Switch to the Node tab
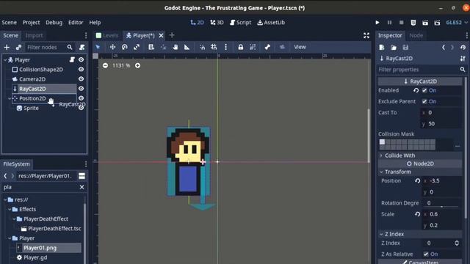This screenshot has height=264, width=470. point(416,35)
